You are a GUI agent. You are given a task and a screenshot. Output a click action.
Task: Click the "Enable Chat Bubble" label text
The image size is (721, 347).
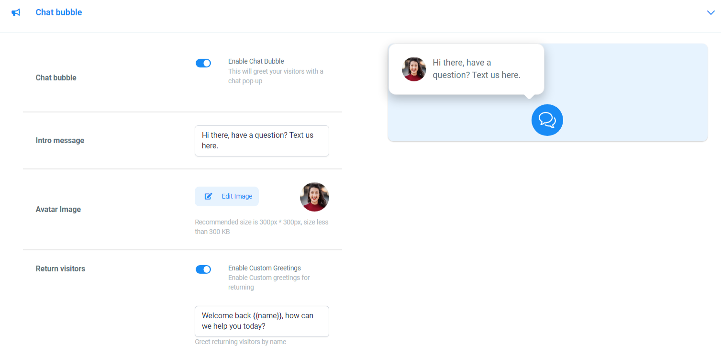tap(256, 61)
